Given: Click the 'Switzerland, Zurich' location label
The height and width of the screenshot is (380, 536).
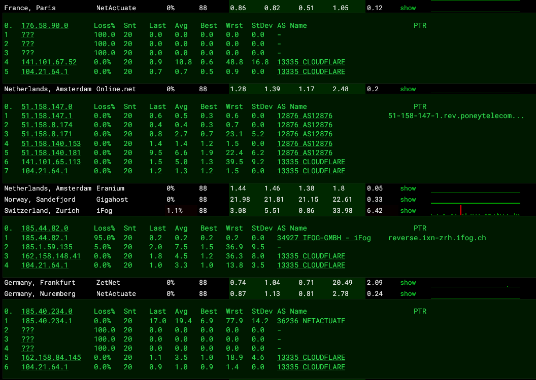Looking at the screenshot, I should click(x=42, y=211).
